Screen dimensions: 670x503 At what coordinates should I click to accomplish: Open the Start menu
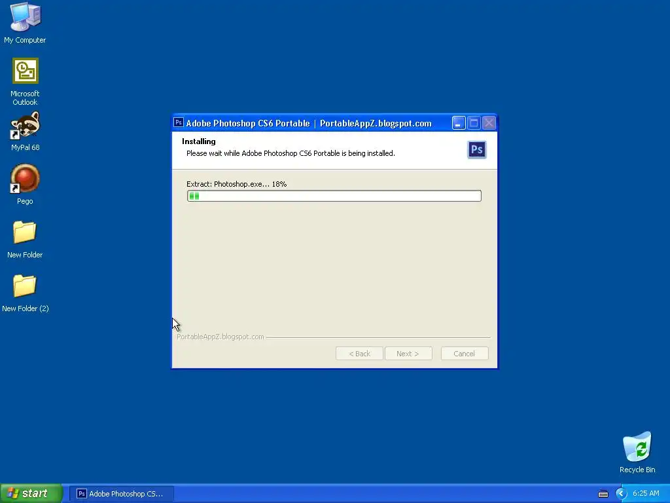[x=31, y=493]
